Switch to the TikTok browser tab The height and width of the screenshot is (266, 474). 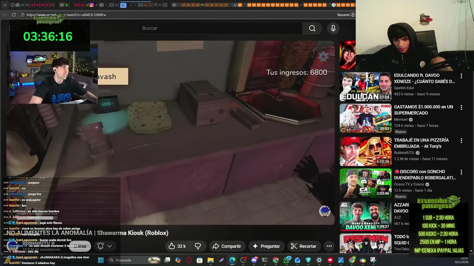click(96, 5)
